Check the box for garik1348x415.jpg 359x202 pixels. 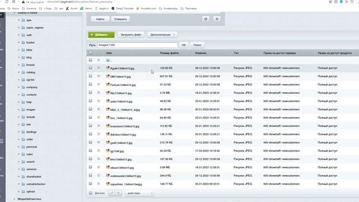90,142
